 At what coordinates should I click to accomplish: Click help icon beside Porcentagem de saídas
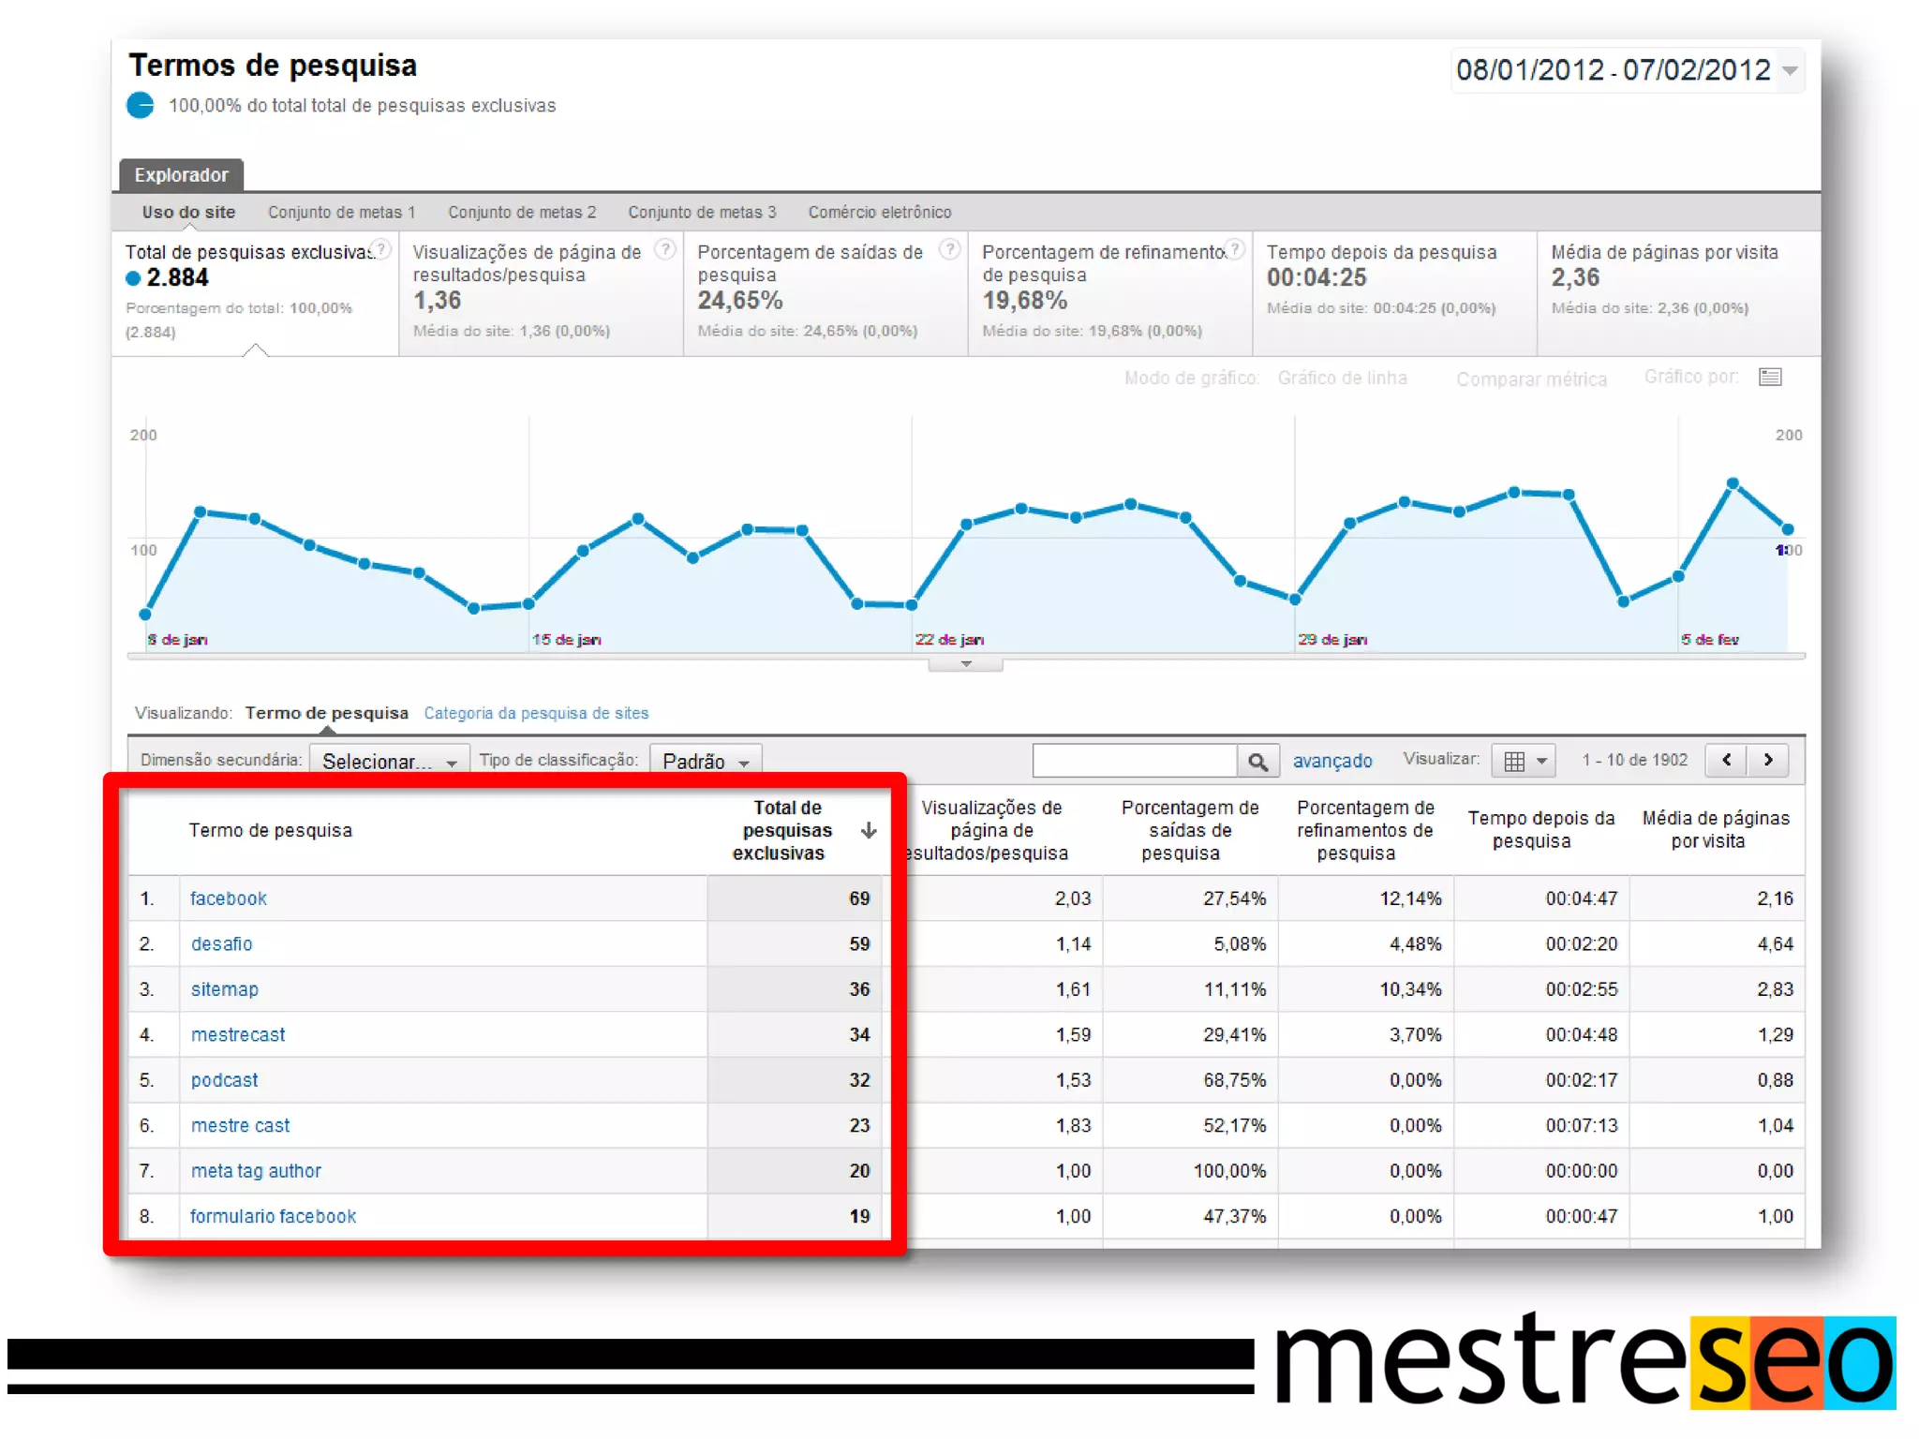(x=949, y=249)
